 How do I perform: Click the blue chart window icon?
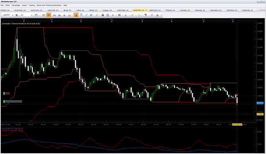[x=108, y=15]
